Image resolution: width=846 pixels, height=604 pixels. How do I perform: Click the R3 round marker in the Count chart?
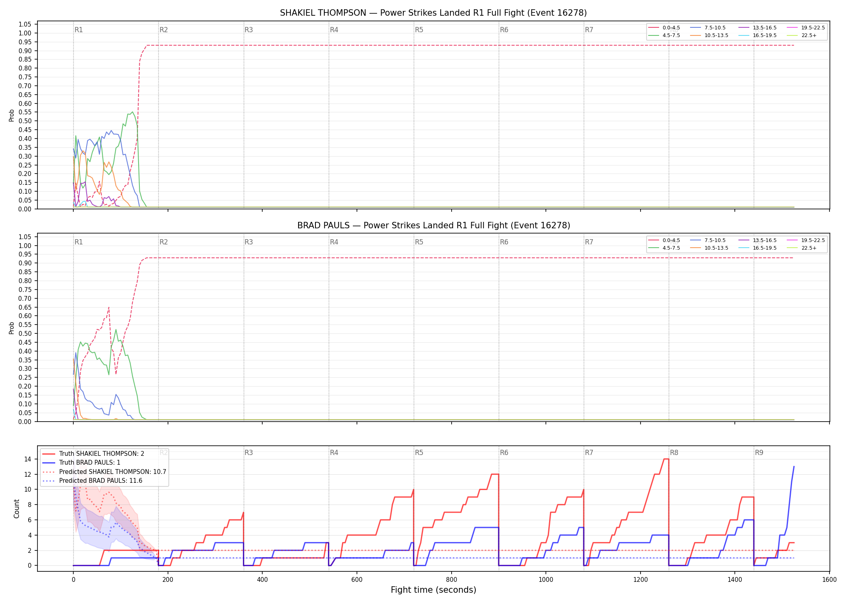[x=249, y=453]
